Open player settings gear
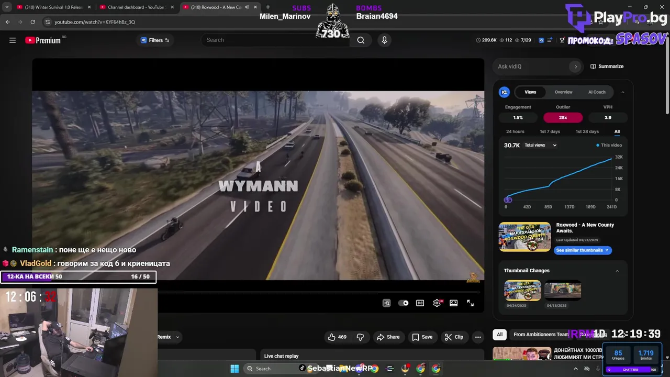 click(x=437, y=303)
